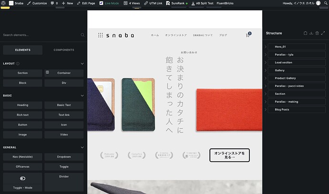Expand the Gallery structure item

click(x=266, y=71)
